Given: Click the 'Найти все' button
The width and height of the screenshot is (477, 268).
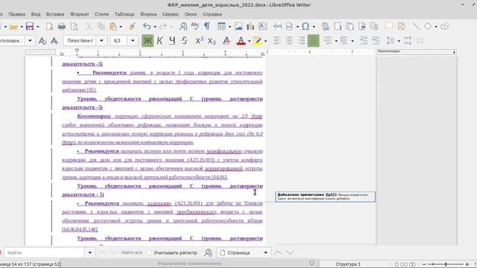Looking at the screenshot, I should [131, 252].
